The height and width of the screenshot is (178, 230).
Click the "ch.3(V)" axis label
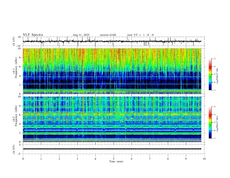(14, 149)
